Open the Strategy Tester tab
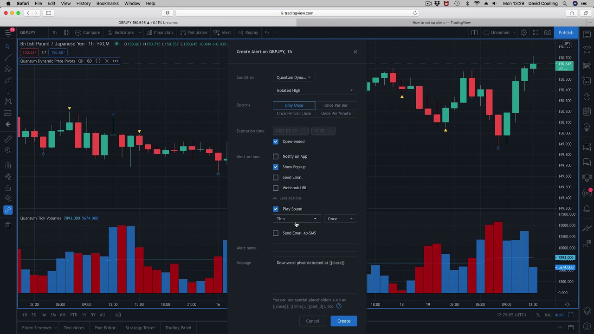The image size is (594, 334). (140, 328)
